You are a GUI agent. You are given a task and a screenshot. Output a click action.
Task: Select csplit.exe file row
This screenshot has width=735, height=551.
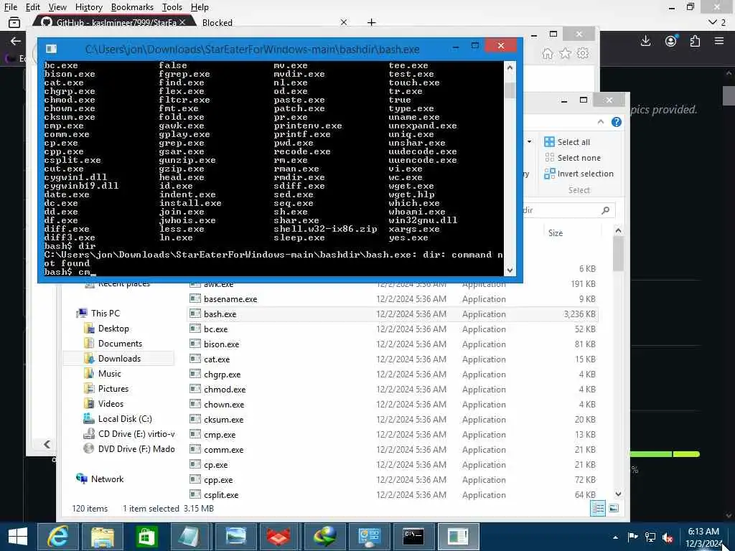(x=393, y=495)
